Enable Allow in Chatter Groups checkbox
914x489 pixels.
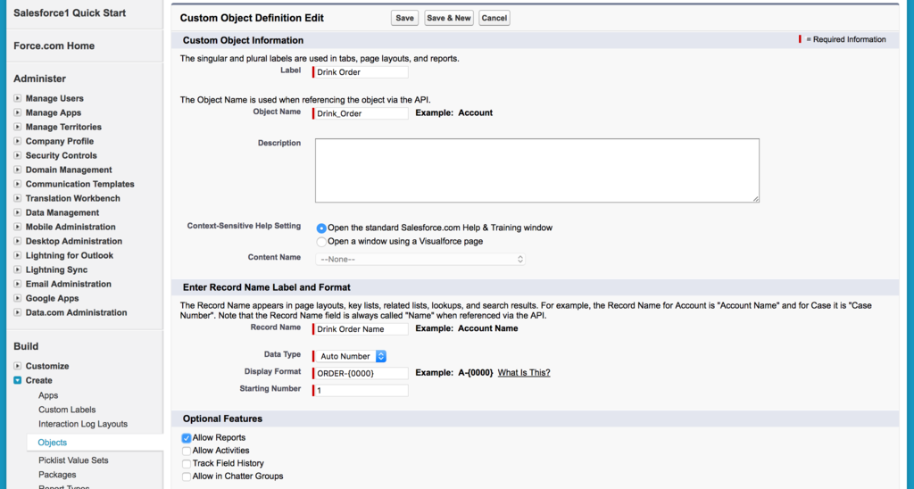click(186, 477)
